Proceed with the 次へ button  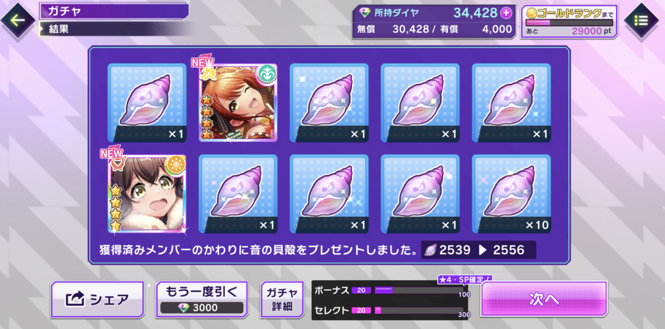(x=544, y=300)
